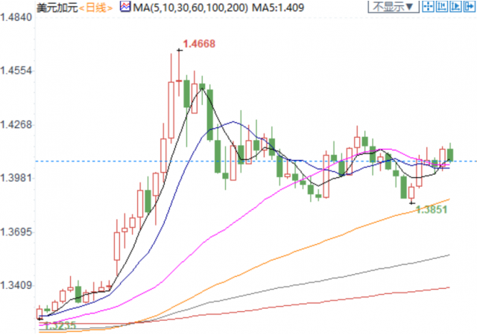477x335 pixels.
Task: Click the last green candlestick on the right
Action: [x=450, y=155]
